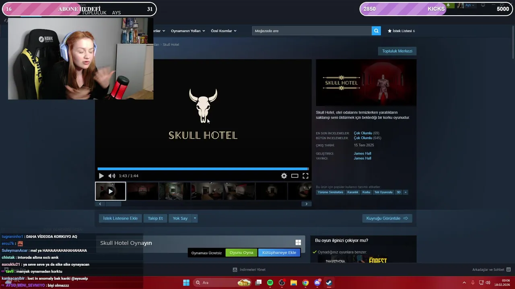Open the Oynamanın Yolları menu
Screen dimensions: 515x289
(188, 31)
